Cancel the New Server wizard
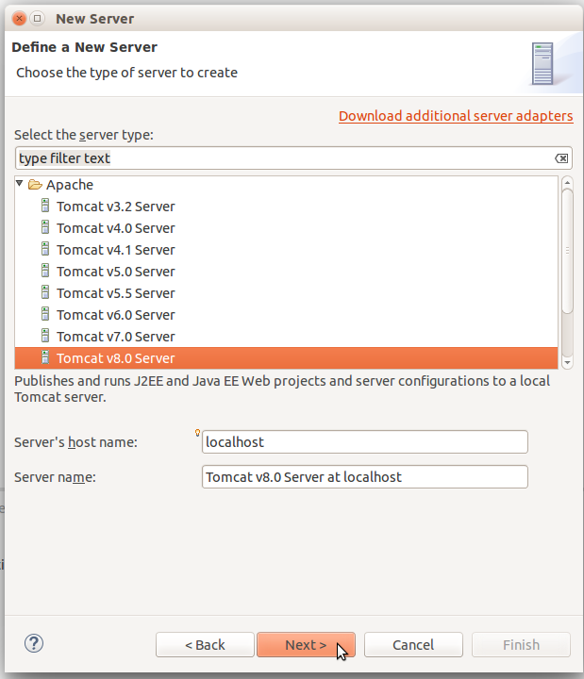This screenshot has width=584, height=679. (413, 645)
